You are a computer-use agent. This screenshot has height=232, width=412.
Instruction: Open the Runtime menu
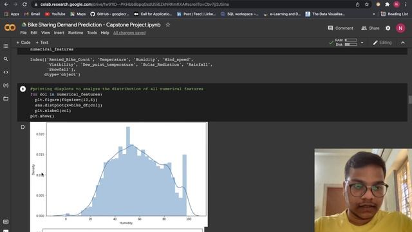[76, 33]
